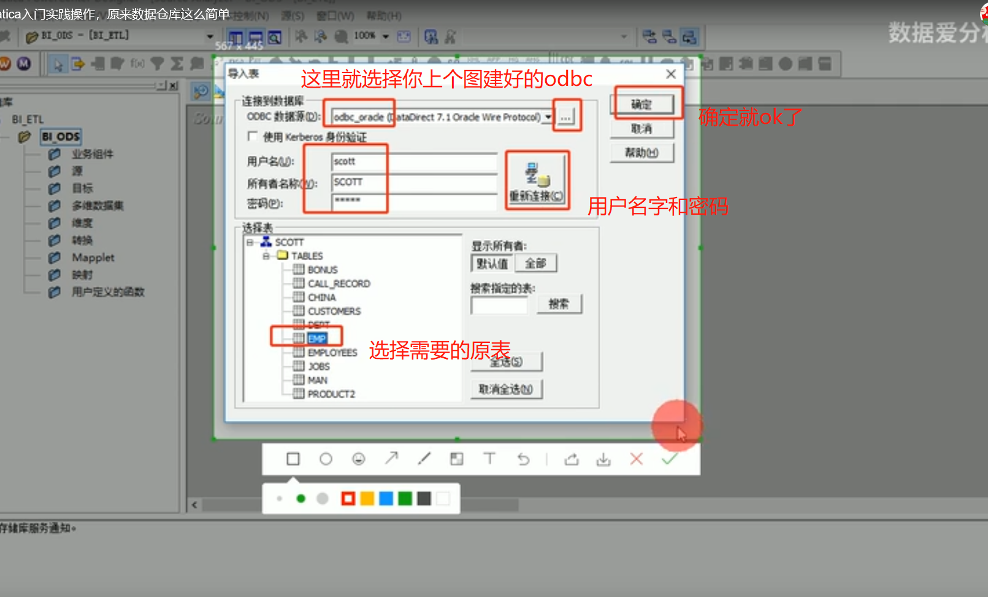
Task: Click inside the 搜索指定的表 input field
Action: [x=499, y=305]
